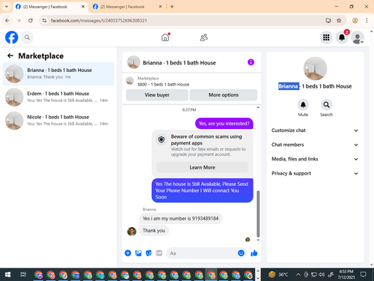Click 'Yes, are you interested?' message

coord(224,124)
